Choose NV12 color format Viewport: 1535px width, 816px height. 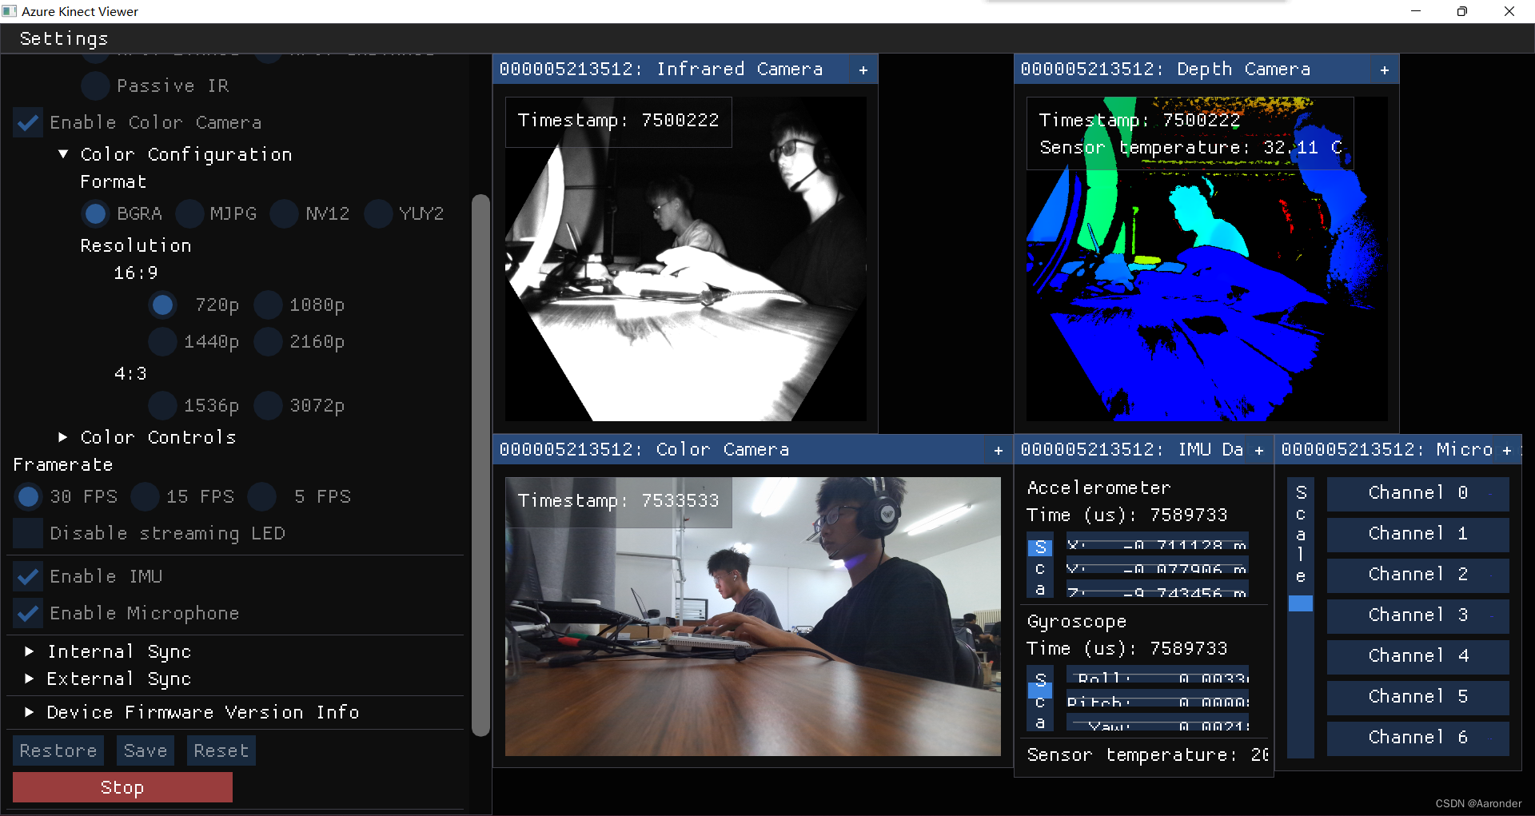click(284, 214)
